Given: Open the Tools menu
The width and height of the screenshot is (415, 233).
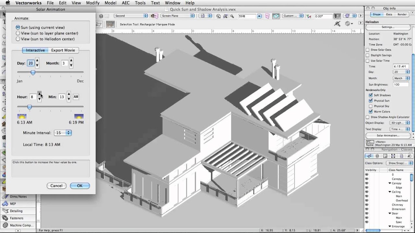Looking at the screenshot, I should tap(140, 3).
